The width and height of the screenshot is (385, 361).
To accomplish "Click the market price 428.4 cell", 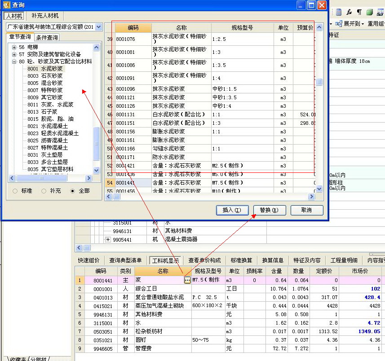I will [360, 297].
